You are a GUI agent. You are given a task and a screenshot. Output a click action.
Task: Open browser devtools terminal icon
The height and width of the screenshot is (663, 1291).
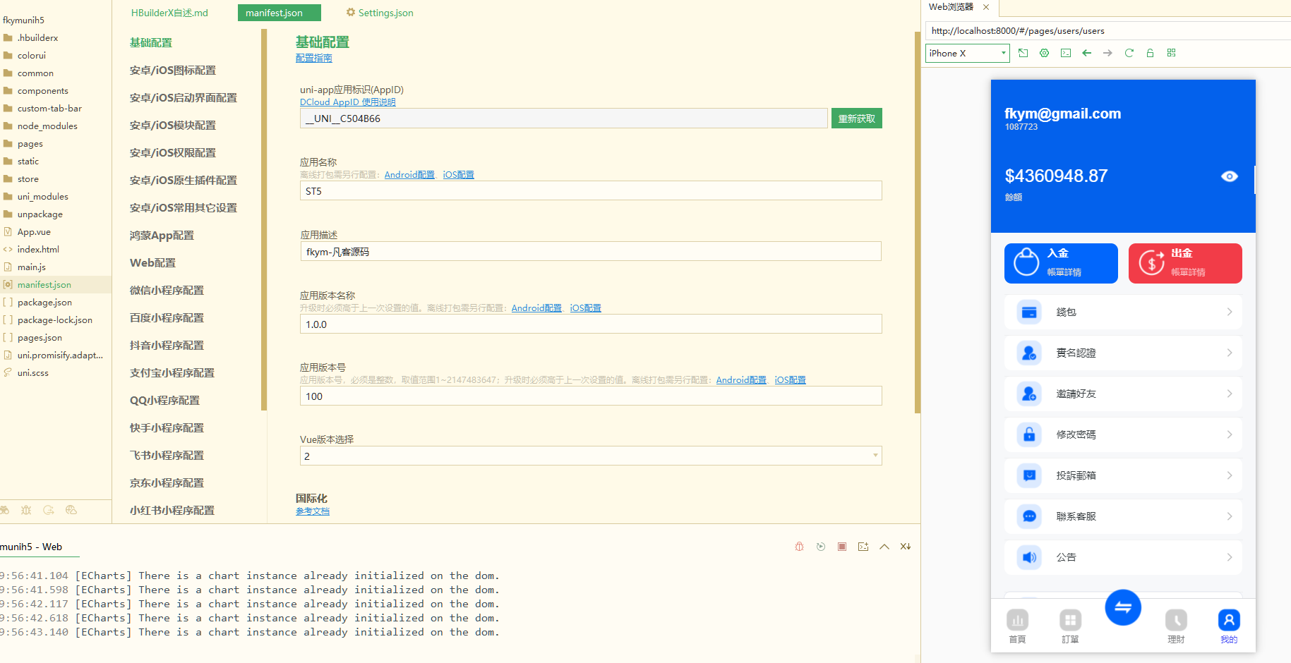[x=1065, y=53]
